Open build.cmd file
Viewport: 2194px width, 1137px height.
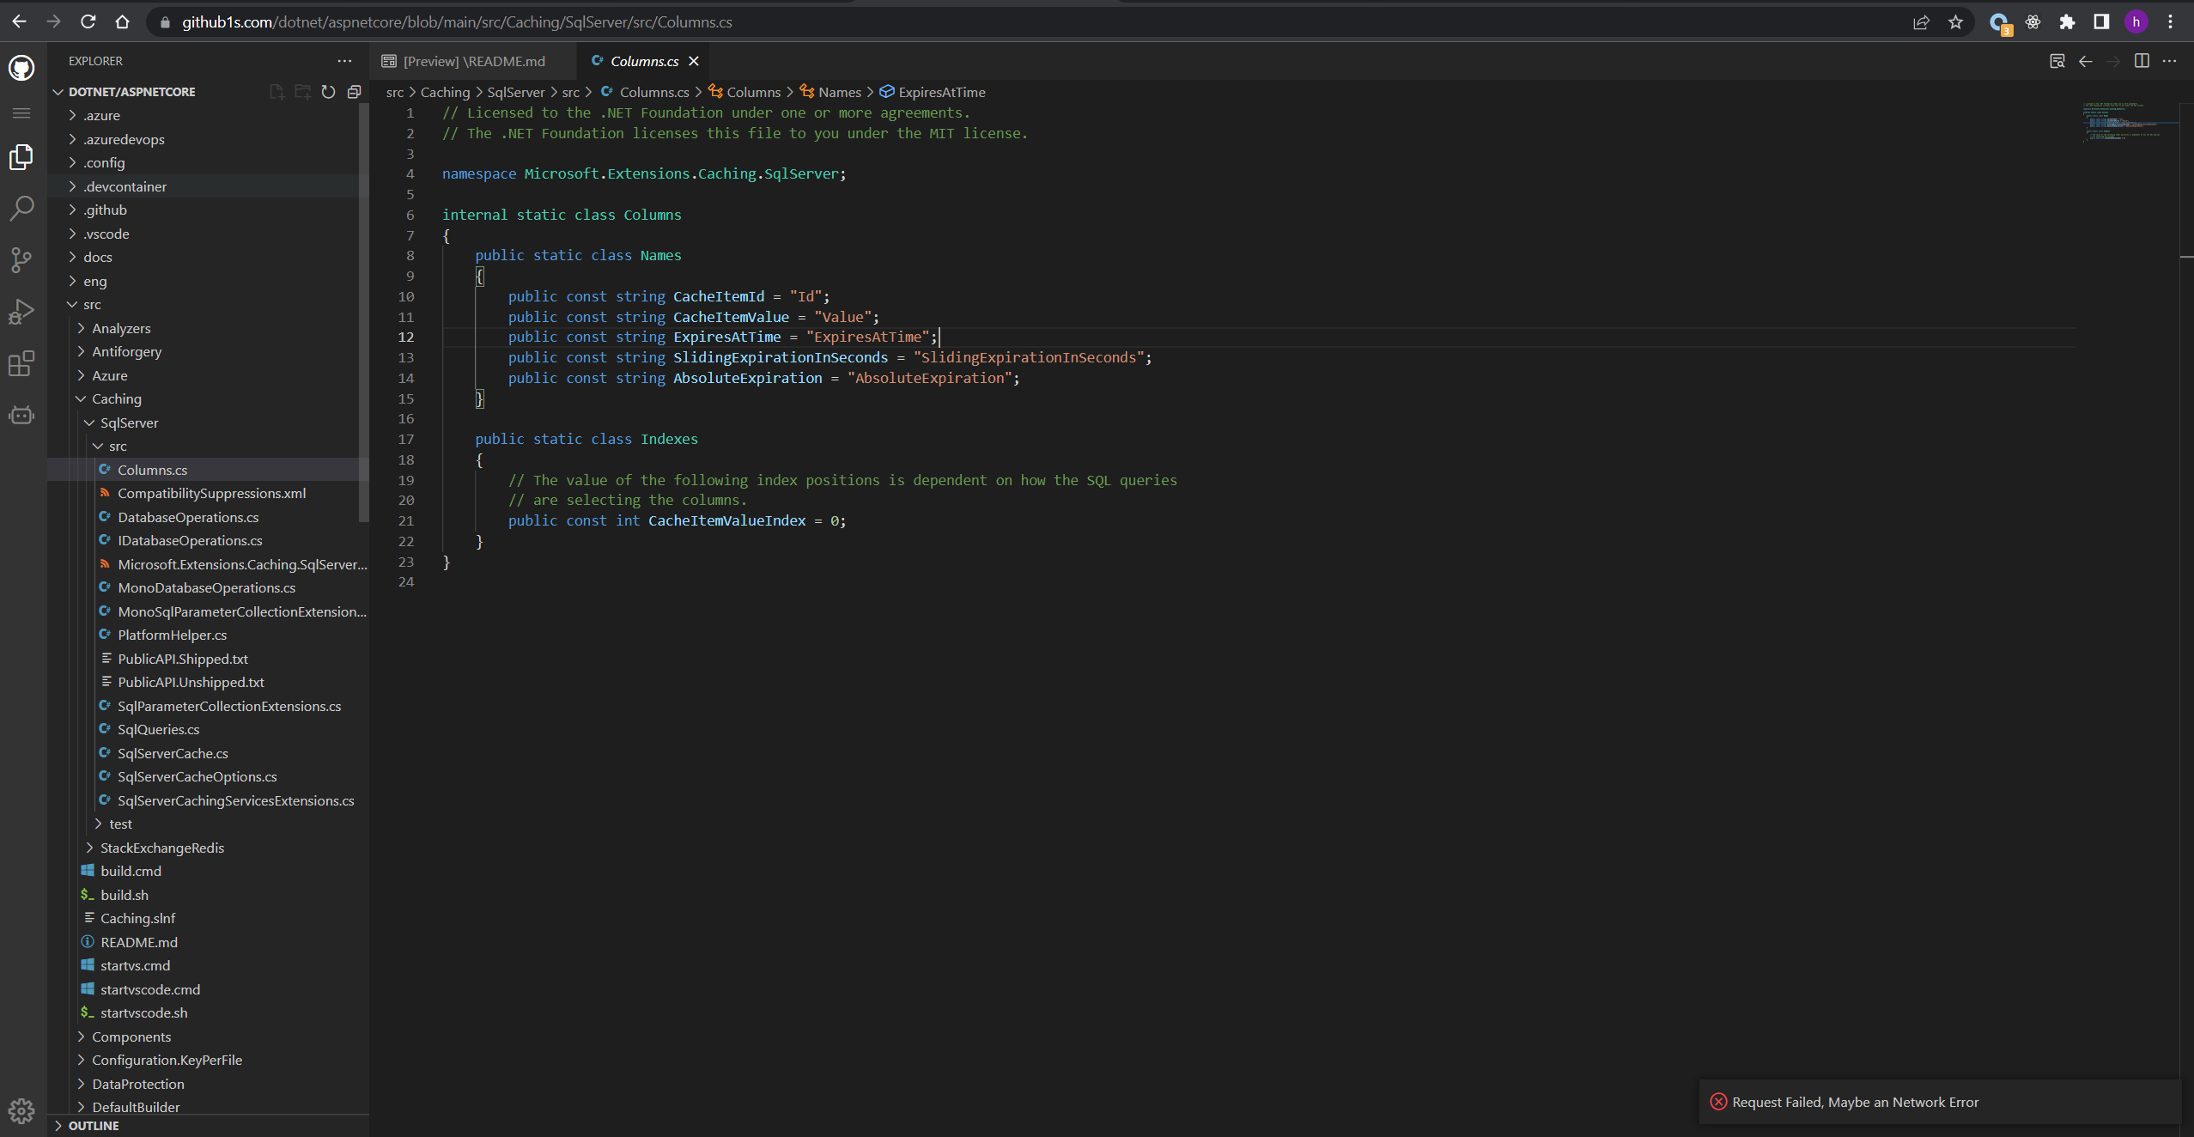(208, 871)
